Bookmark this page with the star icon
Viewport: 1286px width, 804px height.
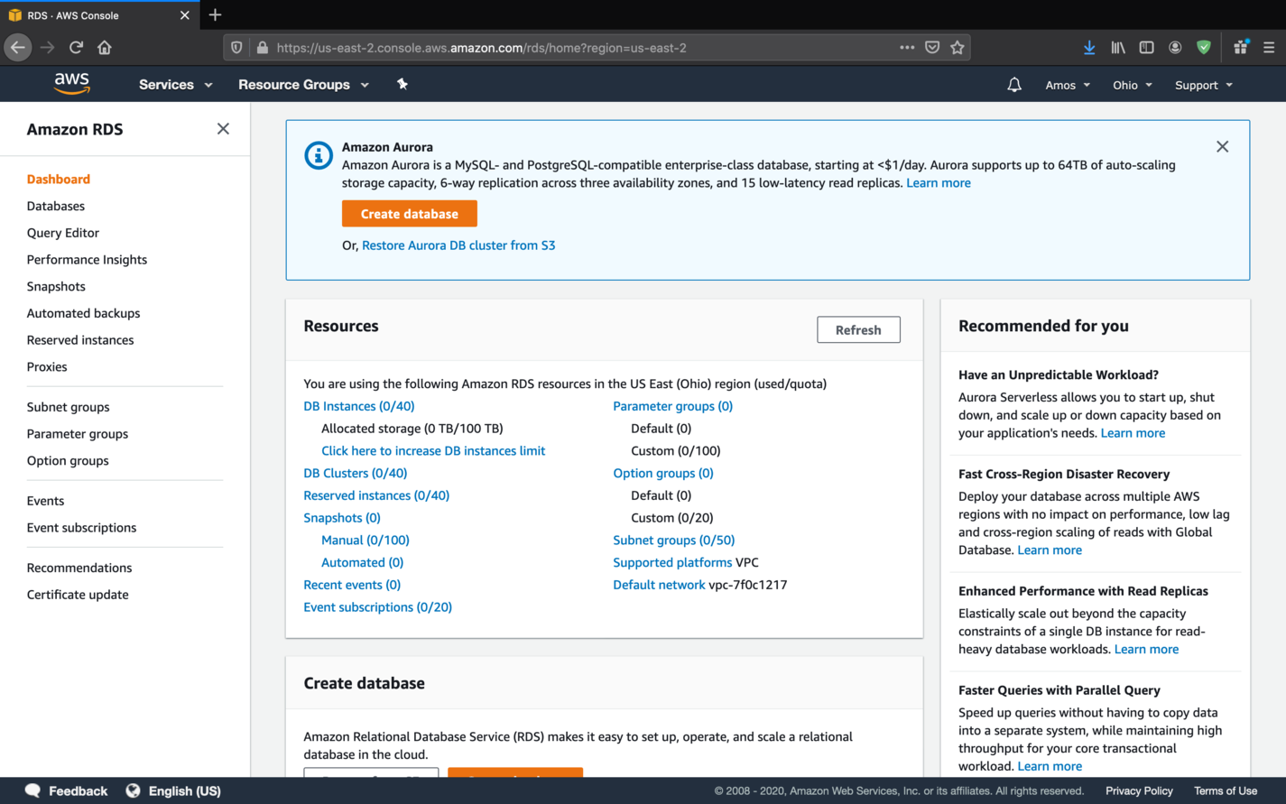click(958, 48)
